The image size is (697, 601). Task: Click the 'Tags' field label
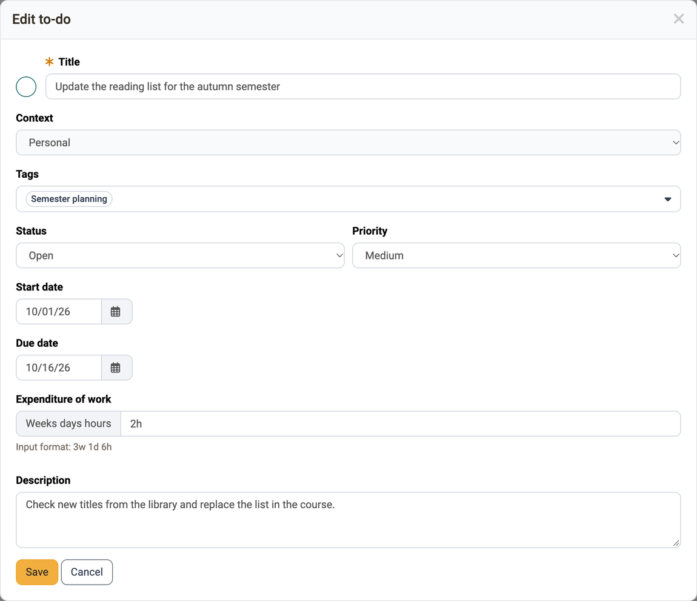(27, 174)
